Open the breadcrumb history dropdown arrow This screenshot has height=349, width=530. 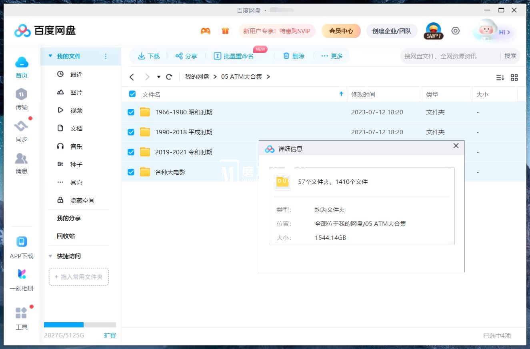158,77
